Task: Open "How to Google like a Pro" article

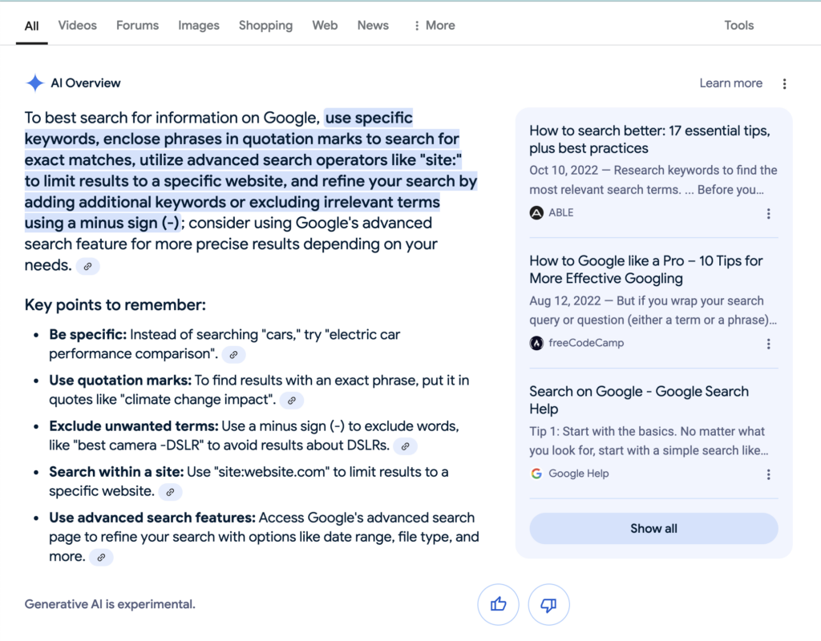Action: tap(645, 269)
